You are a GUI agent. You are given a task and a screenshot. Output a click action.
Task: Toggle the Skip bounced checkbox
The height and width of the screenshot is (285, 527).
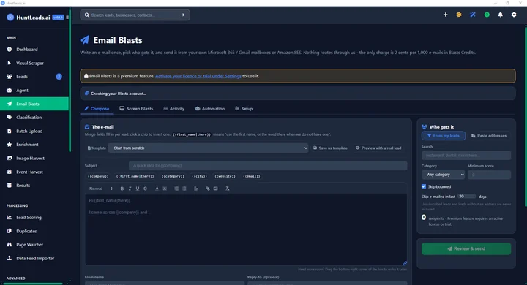click(424, 186)
